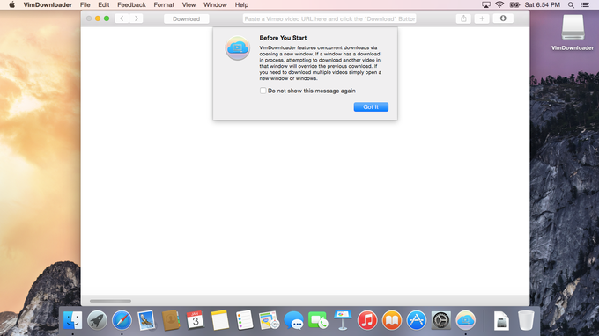Open Contacts from the dock
The height and width of the screenshot is (336, 599).
(x=171, y=320)
